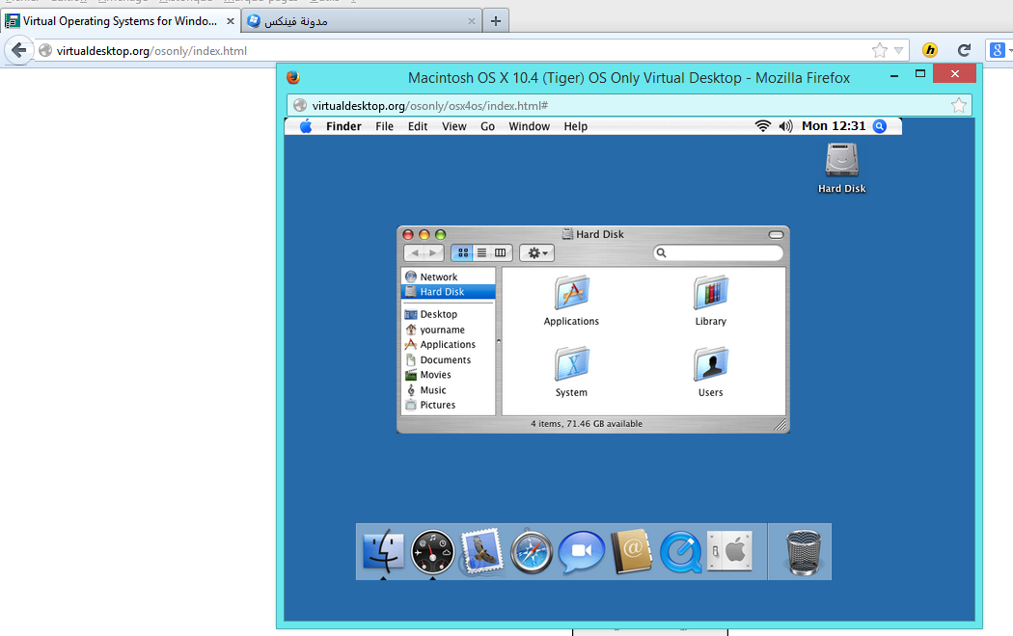This screenshot has width=1013, height=636.
Task: Switch to list view
Action: point(481,252)
